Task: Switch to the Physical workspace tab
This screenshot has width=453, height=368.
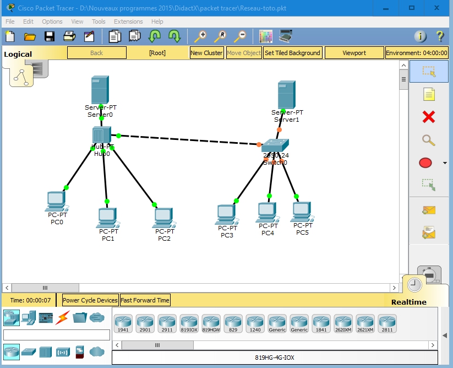Action: tap(39, 69)
